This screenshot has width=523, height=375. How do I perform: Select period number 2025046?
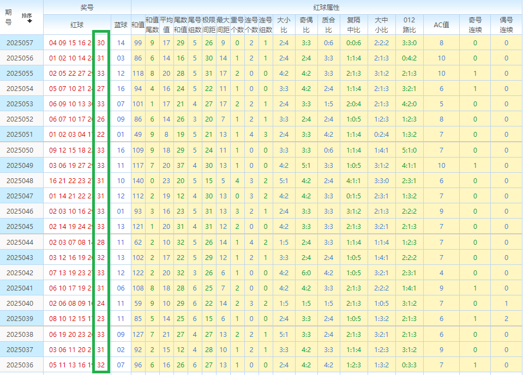pyautogui.click(x=20, y=211)
